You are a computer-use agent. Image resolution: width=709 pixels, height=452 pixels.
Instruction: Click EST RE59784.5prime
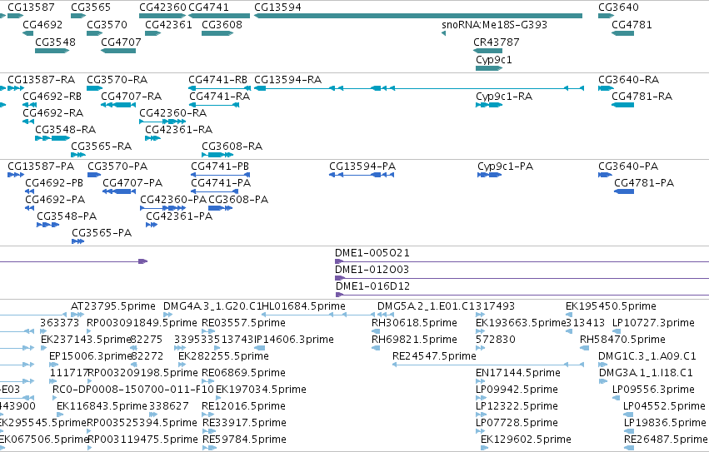point(209,448)
